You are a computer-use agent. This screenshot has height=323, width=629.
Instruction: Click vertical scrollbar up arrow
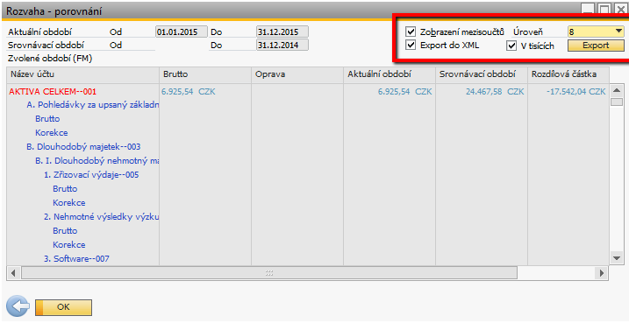tap(617, 90)
